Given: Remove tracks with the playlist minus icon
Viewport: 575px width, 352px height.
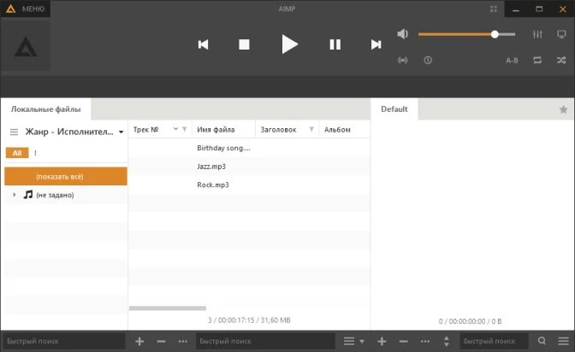Looking at the screenshot, I should [403, 342].
